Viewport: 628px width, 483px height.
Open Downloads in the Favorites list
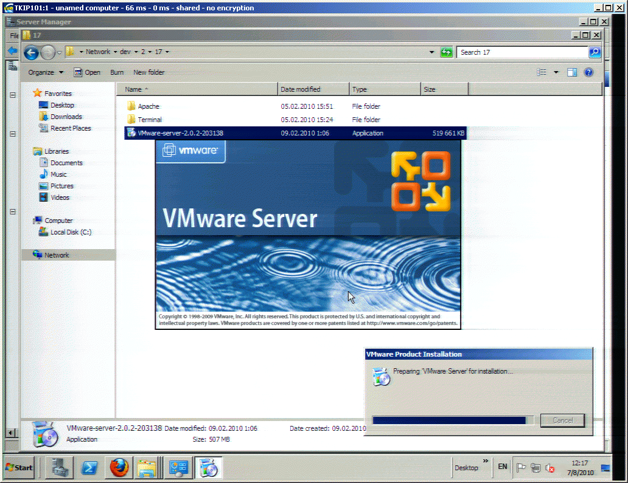66,117
